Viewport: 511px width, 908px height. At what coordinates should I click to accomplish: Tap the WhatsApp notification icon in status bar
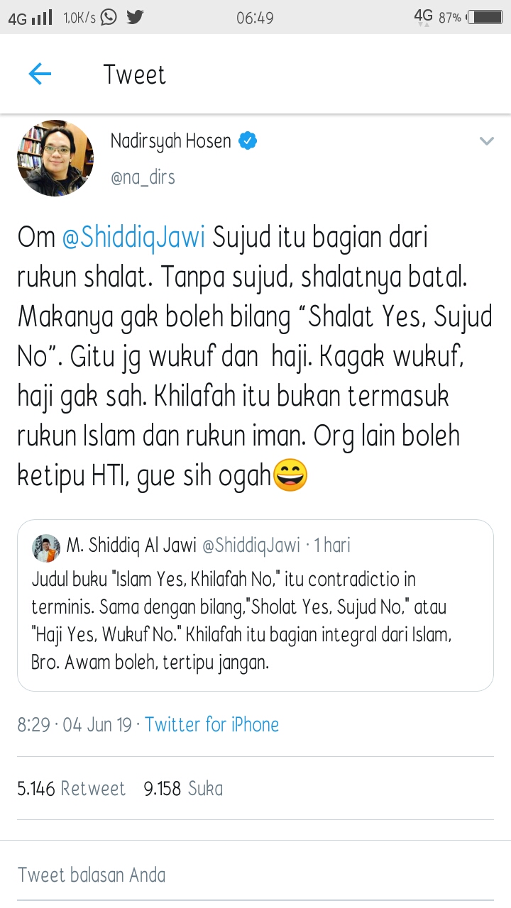(109, 17)
